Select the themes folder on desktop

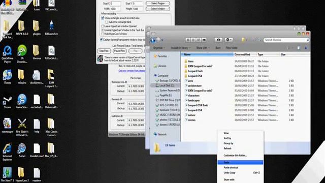pos(37,52)
